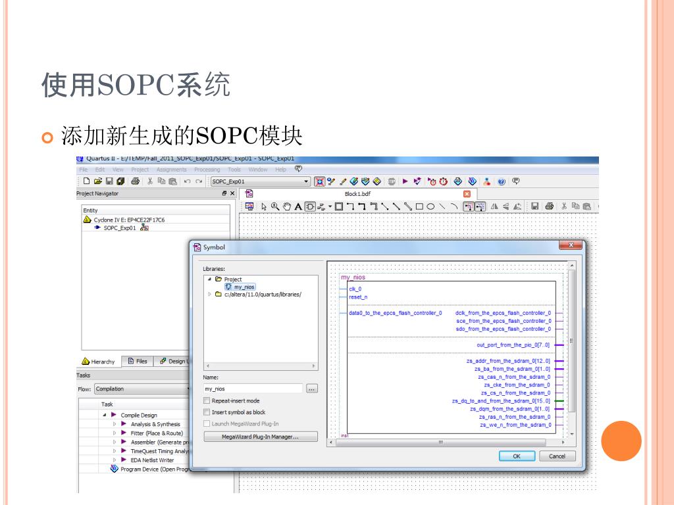
Task: Click the Rotate Left 90 icon
Action: pos(517,206)
